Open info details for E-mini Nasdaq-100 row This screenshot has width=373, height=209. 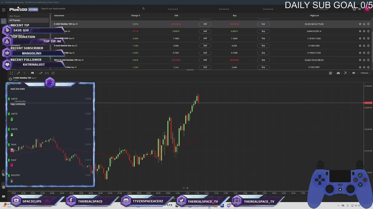pos(368,24)
